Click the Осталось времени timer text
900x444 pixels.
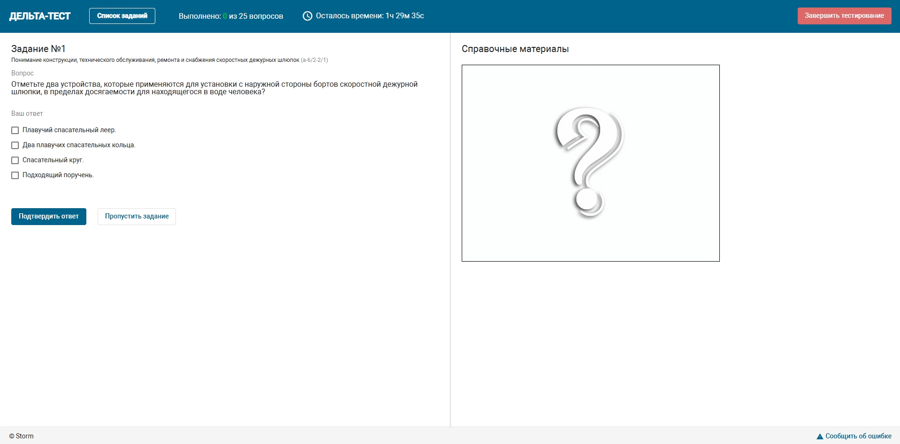pyautogui.click(x=370, y=16)
